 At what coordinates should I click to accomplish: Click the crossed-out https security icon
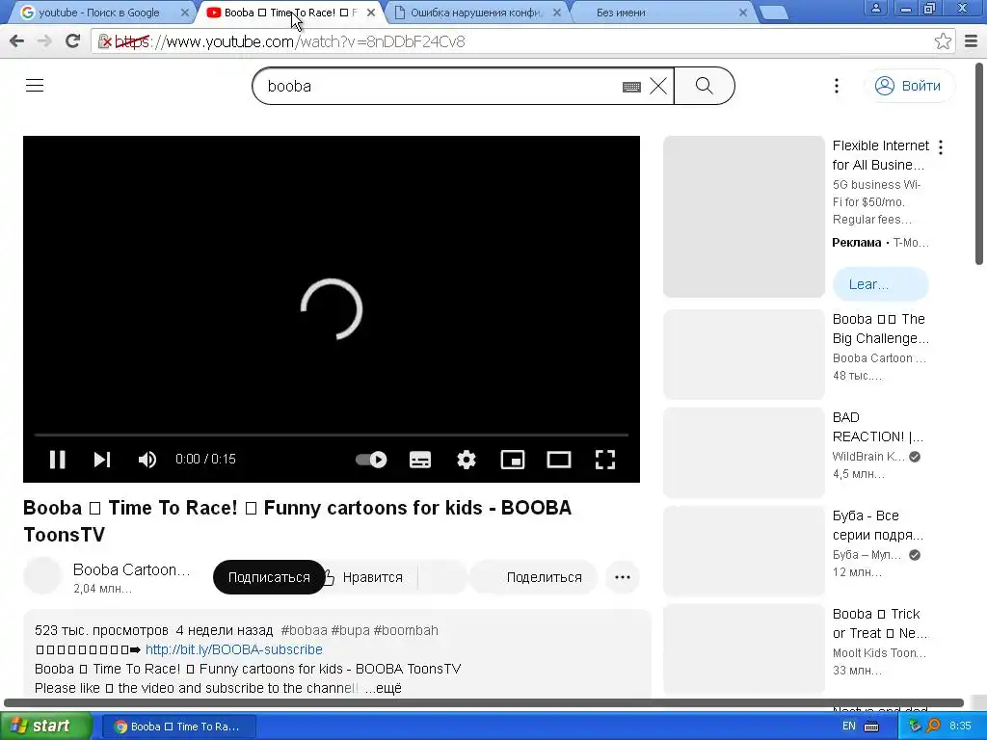click(x=105, y=41)
